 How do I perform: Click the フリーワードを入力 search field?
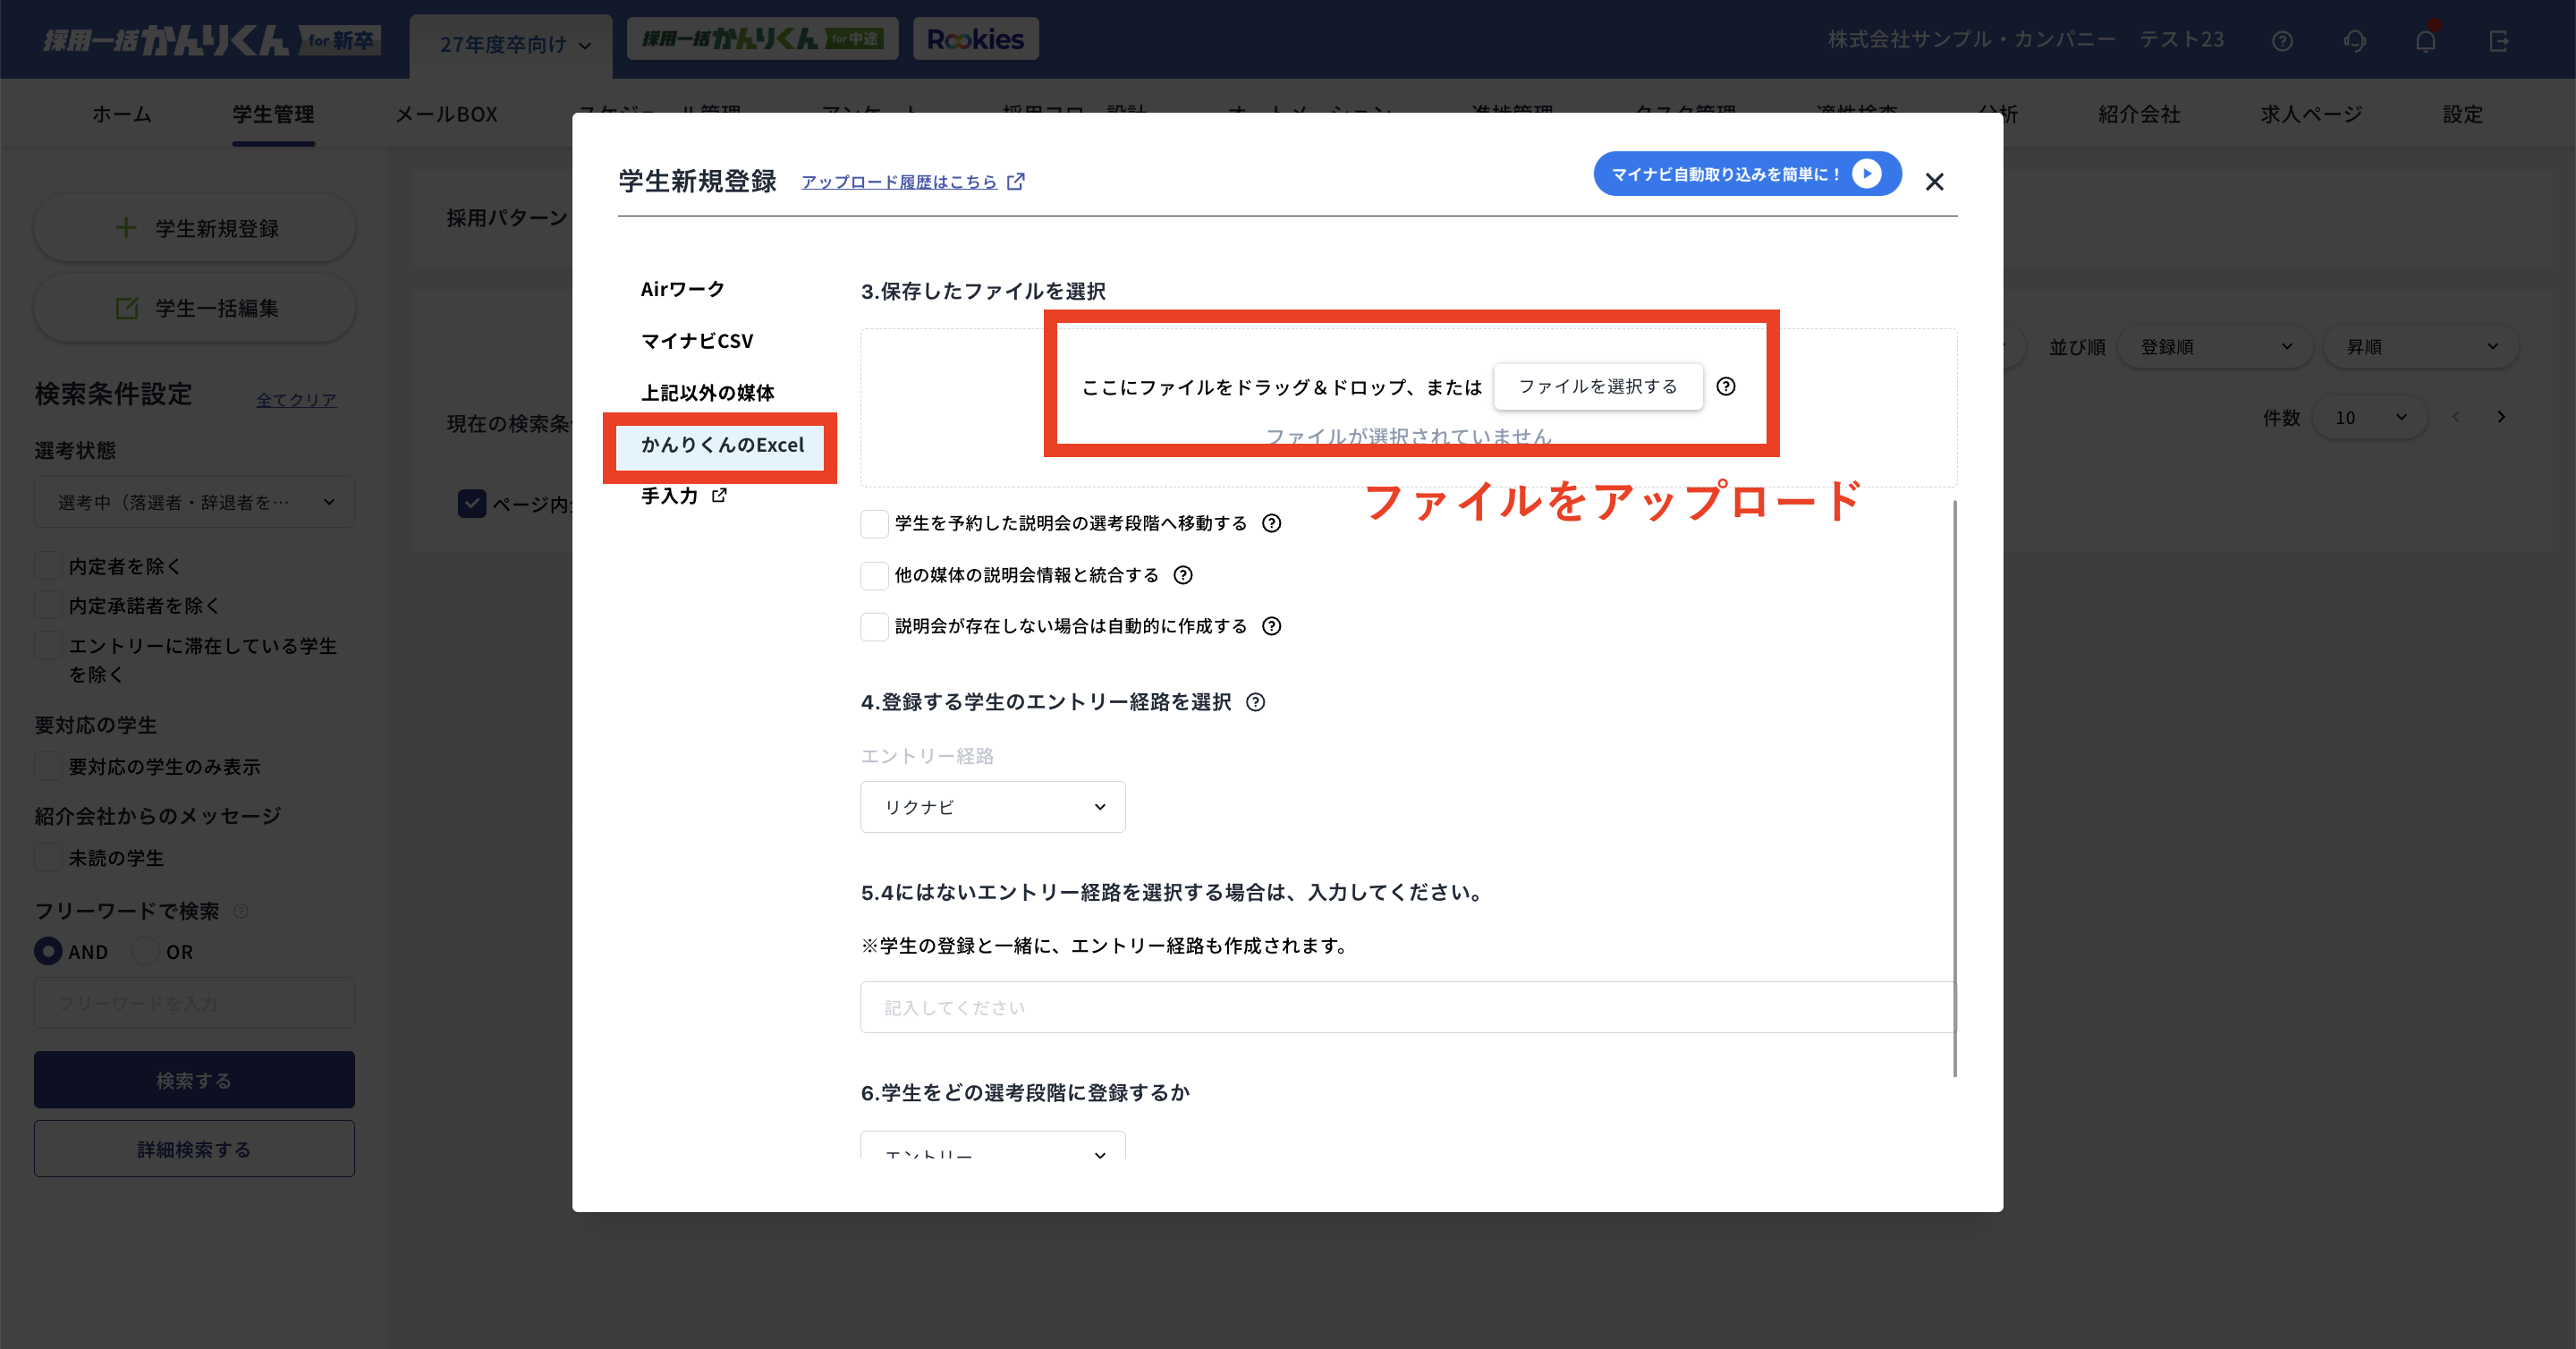[194, 1002]
